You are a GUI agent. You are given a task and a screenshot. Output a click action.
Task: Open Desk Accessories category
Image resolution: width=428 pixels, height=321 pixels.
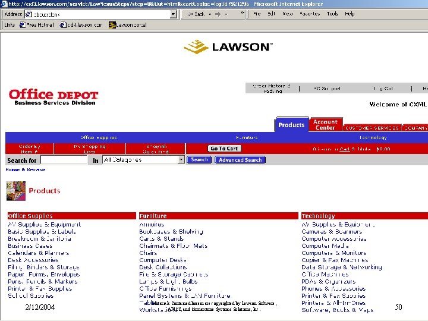pyautogui.click(x=33, y=260)
